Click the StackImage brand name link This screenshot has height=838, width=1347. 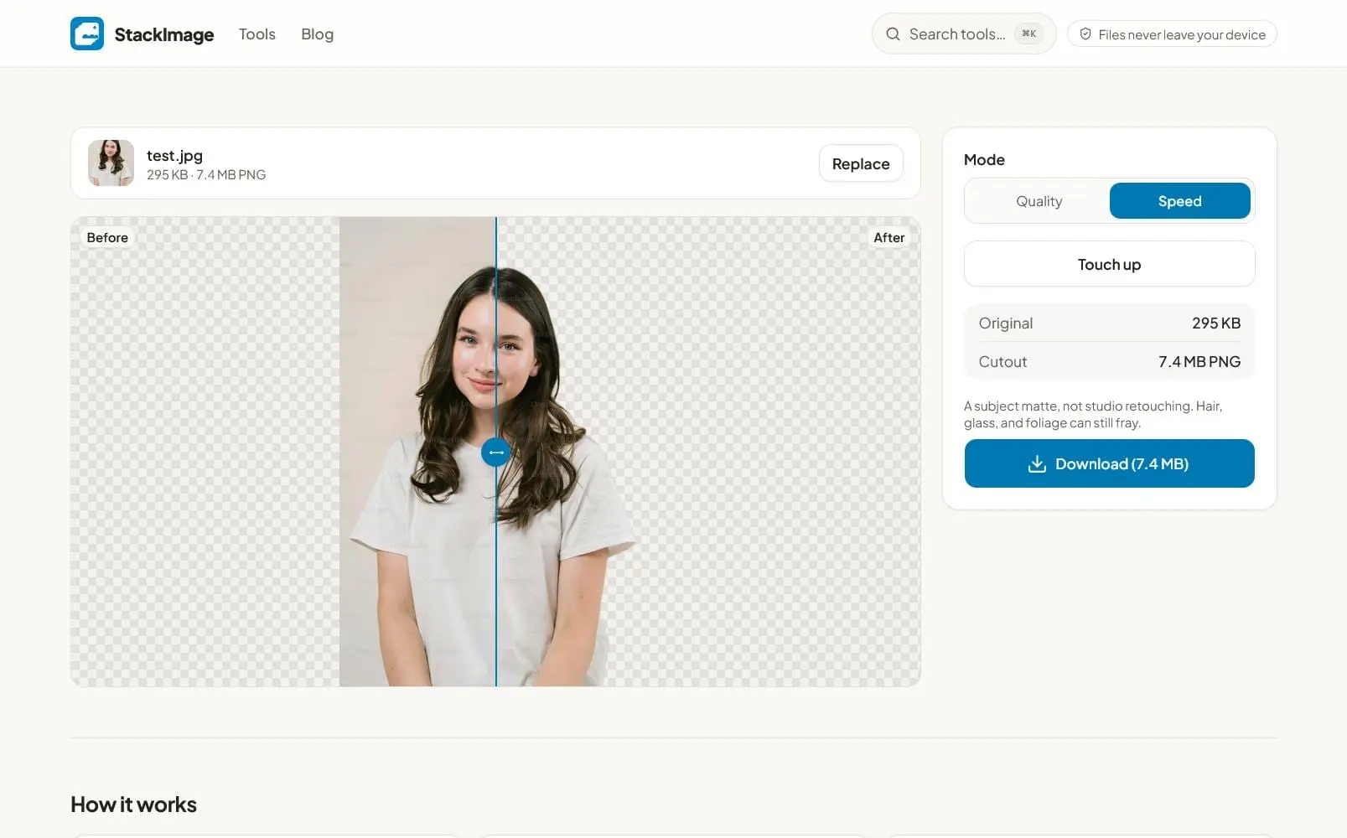point(164,34)
